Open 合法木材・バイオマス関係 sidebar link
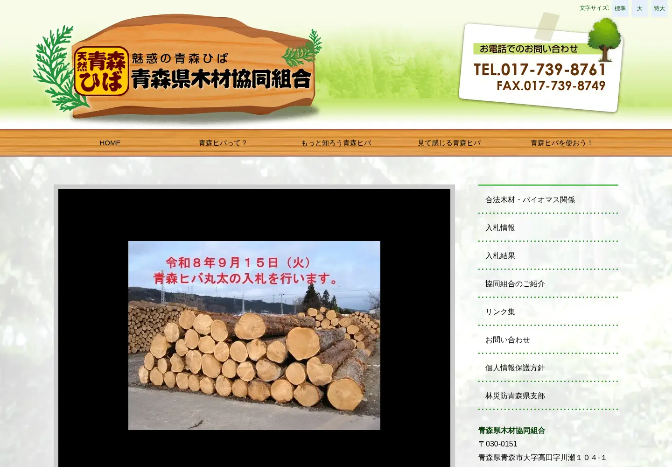672x467 pixels. coord(548,200)
